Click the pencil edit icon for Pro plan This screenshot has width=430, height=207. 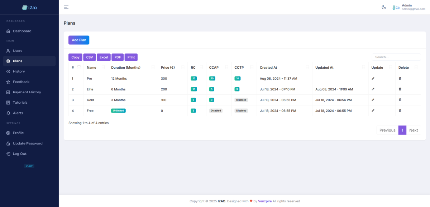click(x=373, y=78)
